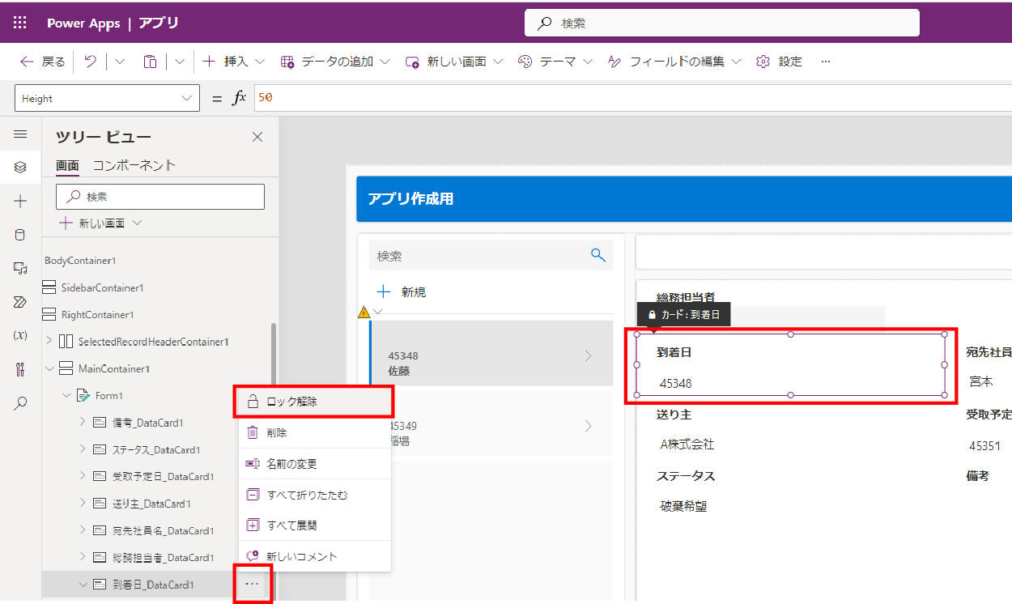The width and height of the screenshot is (1012, 604).
Task: Click the search magnifier in left rail
Action: point(20,403)
